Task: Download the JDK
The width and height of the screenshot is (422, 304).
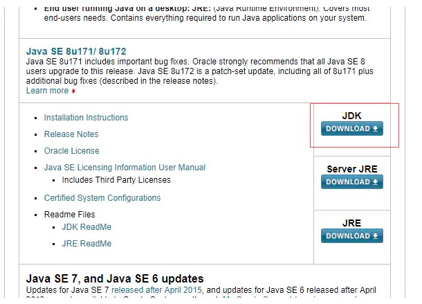Action: [x=351, y=129]
